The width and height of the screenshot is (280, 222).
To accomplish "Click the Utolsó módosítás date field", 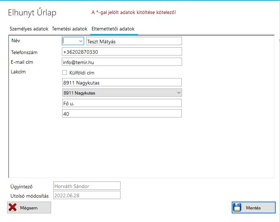I will tap(87, 195).
